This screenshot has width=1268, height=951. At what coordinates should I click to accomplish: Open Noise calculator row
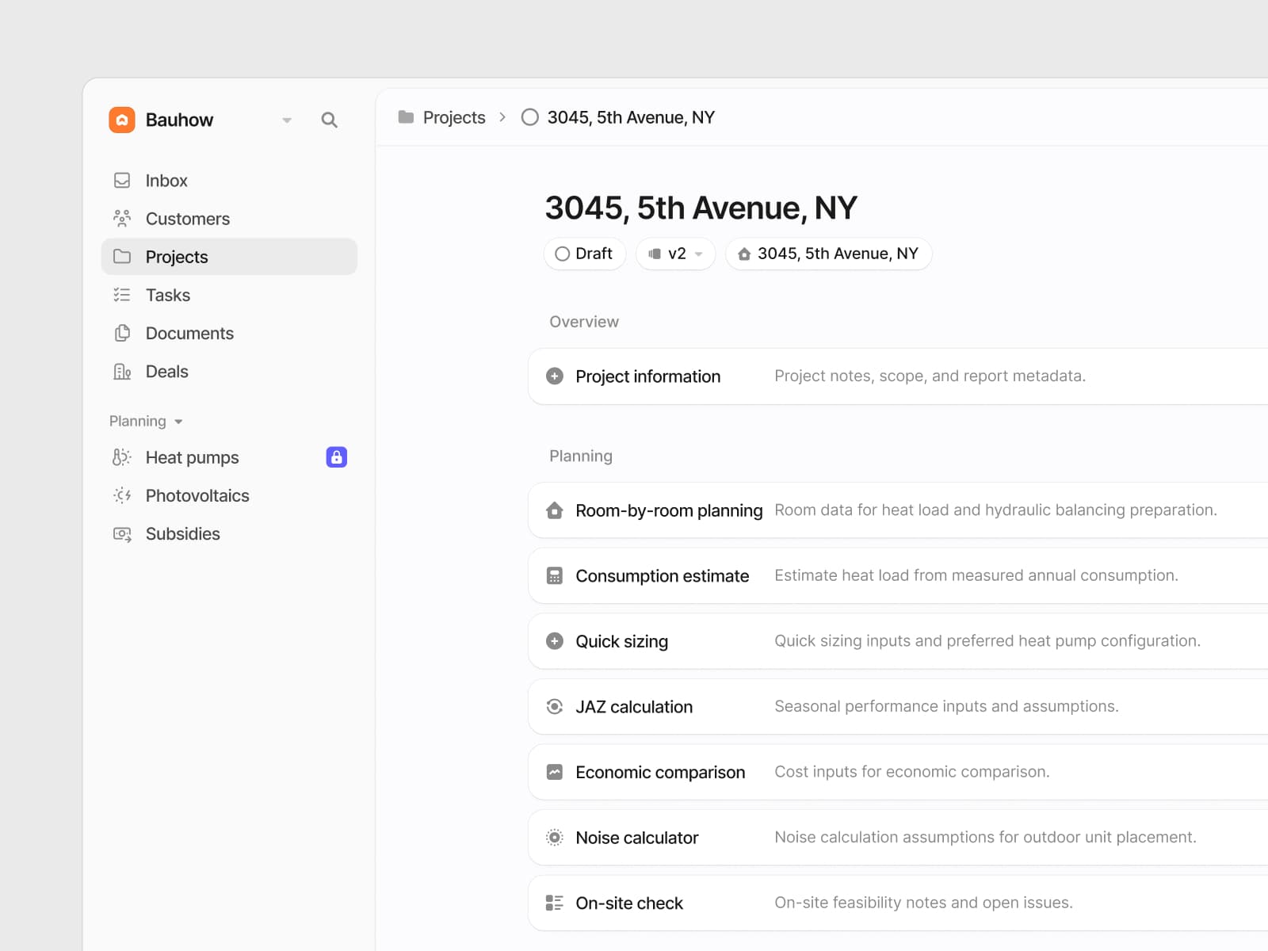[898, 838]
